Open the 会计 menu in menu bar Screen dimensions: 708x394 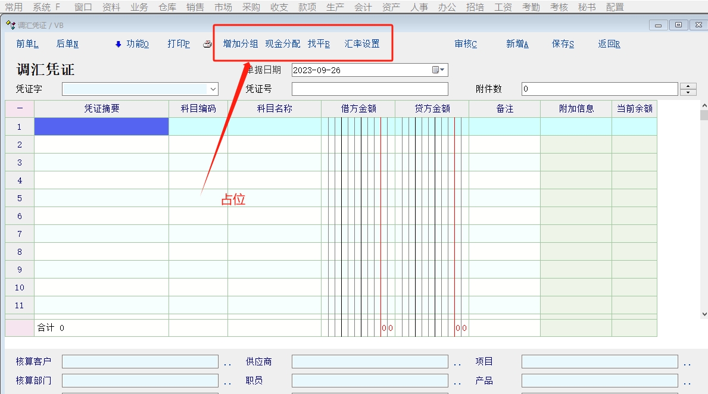363,7
